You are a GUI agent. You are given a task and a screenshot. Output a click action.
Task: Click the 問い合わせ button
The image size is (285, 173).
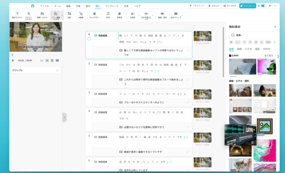(x=230, y=6)
